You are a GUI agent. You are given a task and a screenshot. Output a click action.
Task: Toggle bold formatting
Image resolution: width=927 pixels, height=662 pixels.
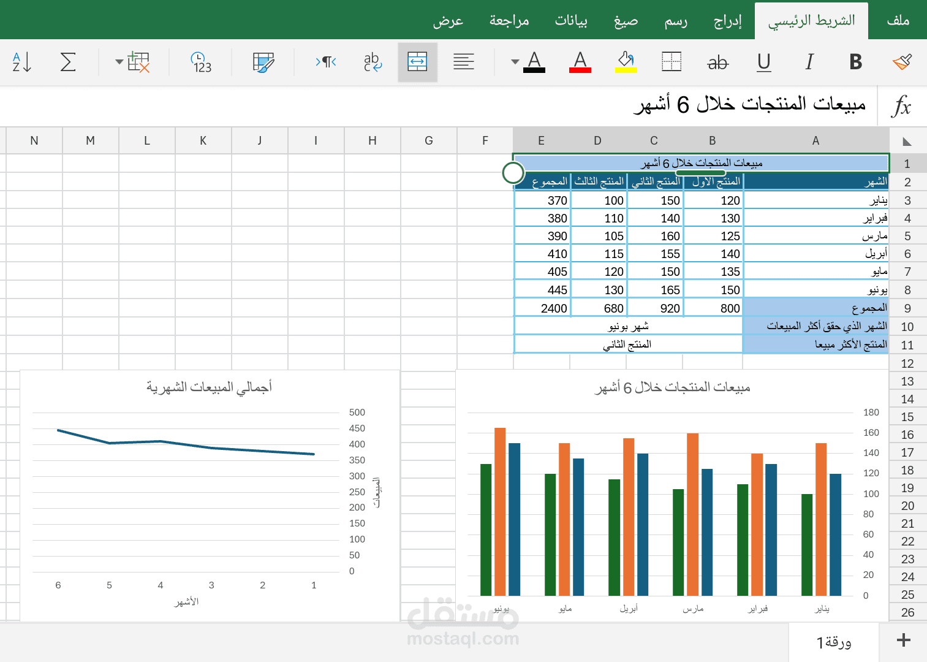click(856, 62)
